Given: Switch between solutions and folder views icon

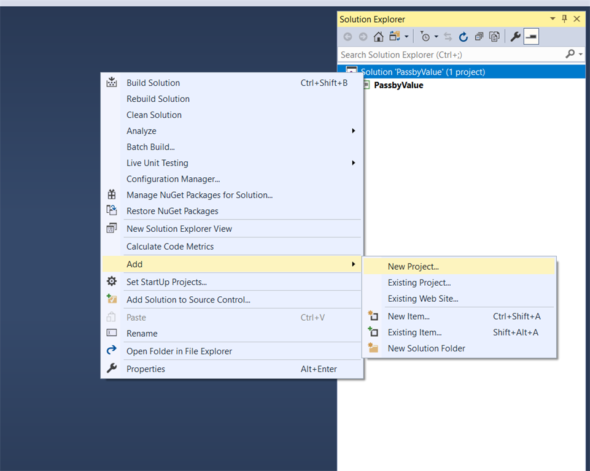Looking at the screenshot, I should click(395, 36).
